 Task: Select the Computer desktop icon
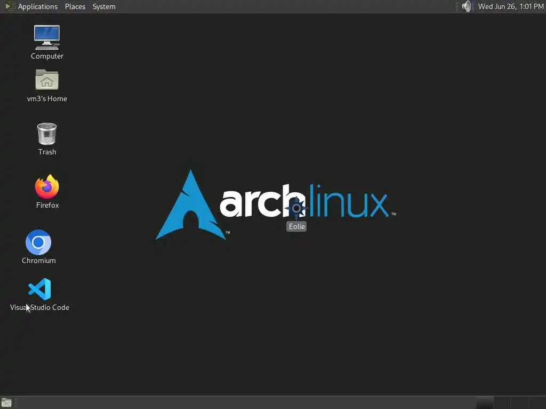click(47, 38)
